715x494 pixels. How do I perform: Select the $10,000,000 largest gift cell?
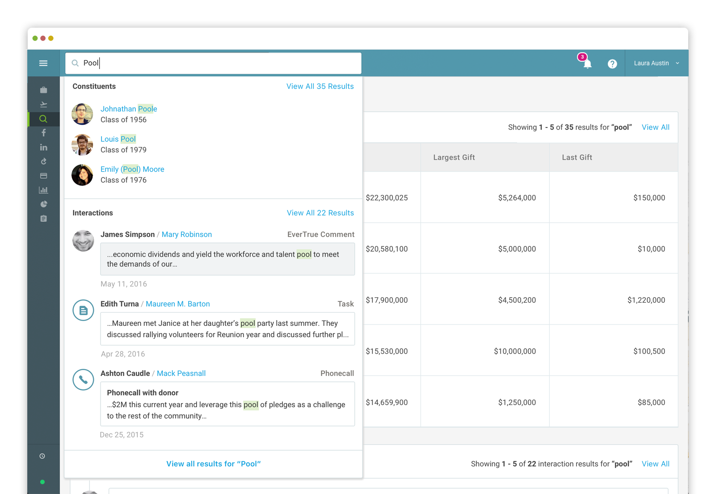tap(515, 351)
